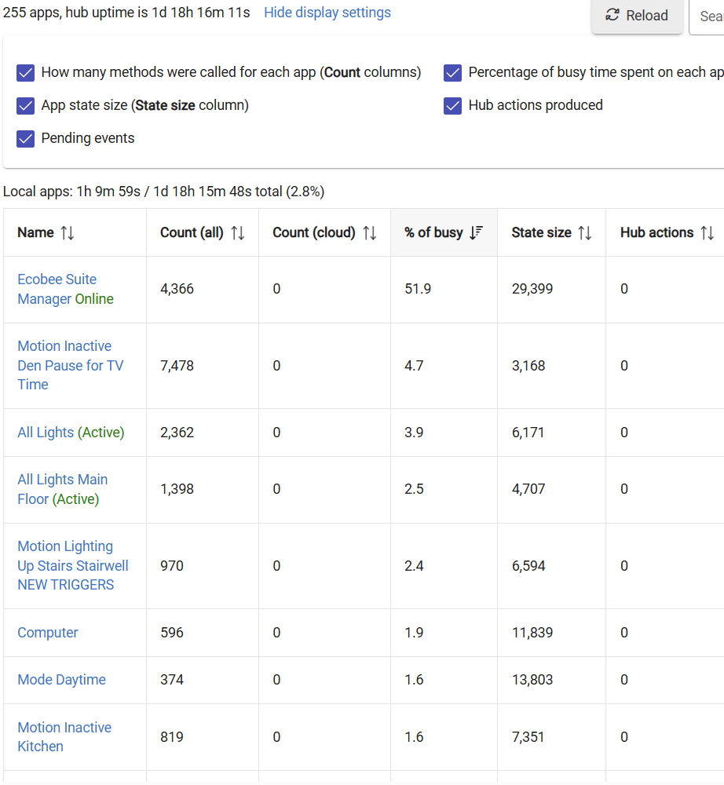The image size is (724, 785).
Task: Click the Search input field
Action: pos(709,16)
